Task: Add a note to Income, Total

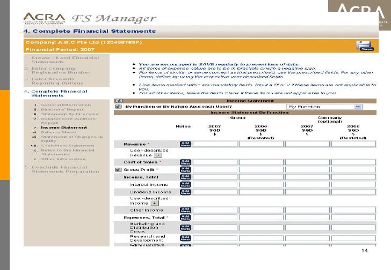Action: click(185, 177)
